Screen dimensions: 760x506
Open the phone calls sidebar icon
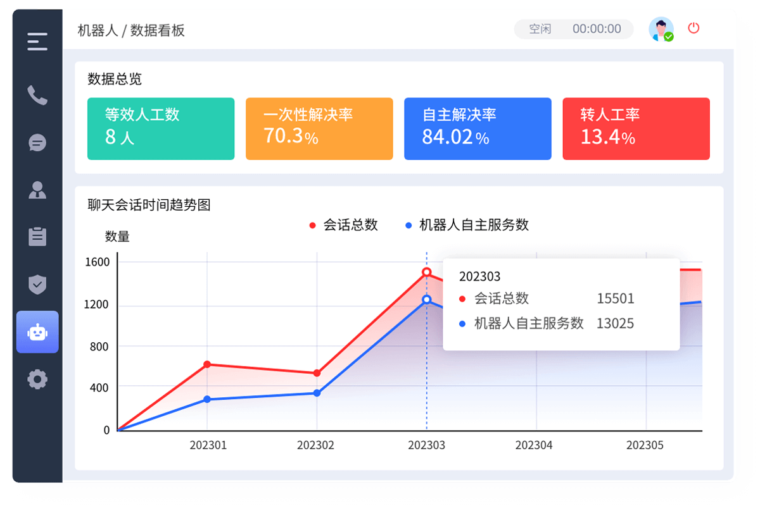pyautogui.click(x=37, y=95)
